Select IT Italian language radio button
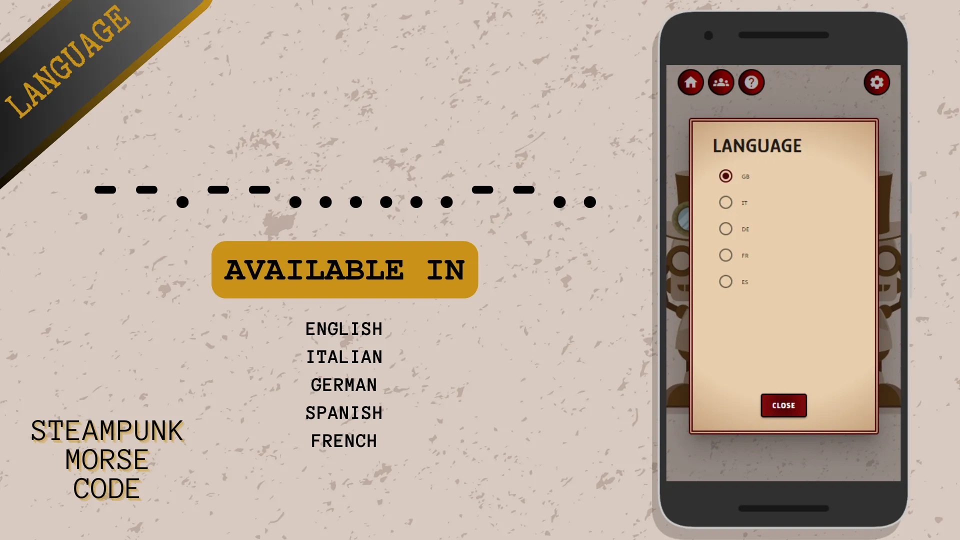This screenshot has width=960, height=540. 725,202
